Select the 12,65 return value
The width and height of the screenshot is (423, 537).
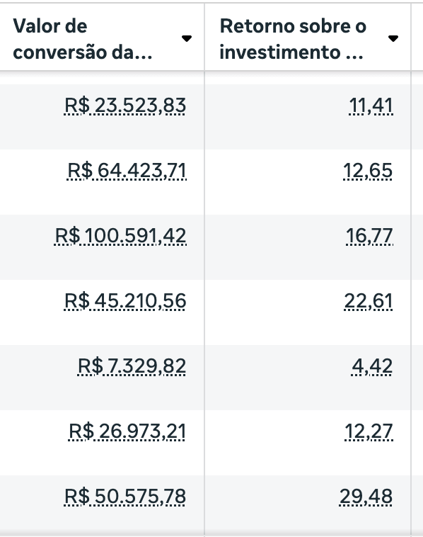tap(368, 171)
